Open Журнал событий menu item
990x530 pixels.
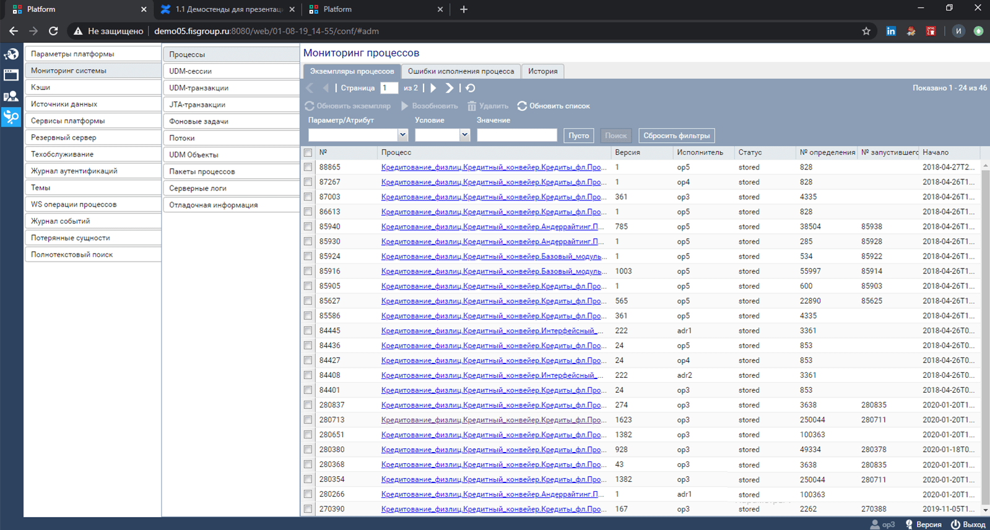point(93,221)
